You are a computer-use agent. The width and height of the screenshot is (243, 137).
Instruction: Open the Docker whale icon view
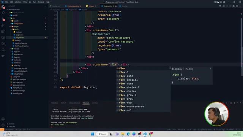pyautogui.click(x=3, y=56)
